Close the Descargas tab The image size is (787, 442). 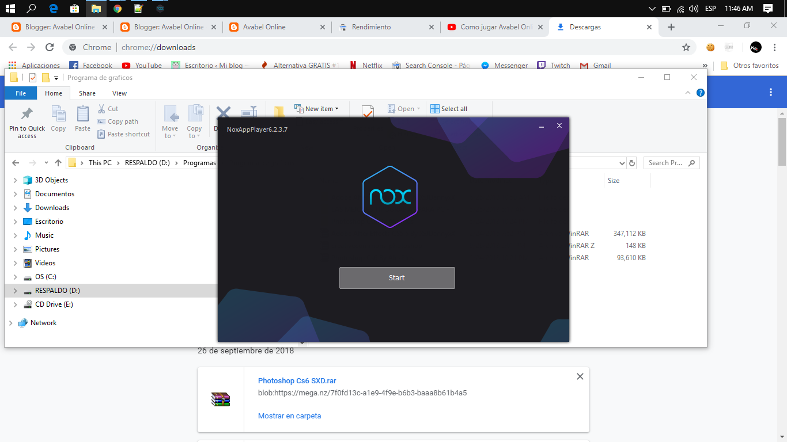[x=649, y=27]
